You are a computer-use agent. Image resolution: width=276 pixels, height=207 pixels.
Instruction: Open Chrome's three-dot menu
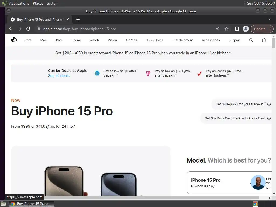pyautogui.click(x=270, y=29)
